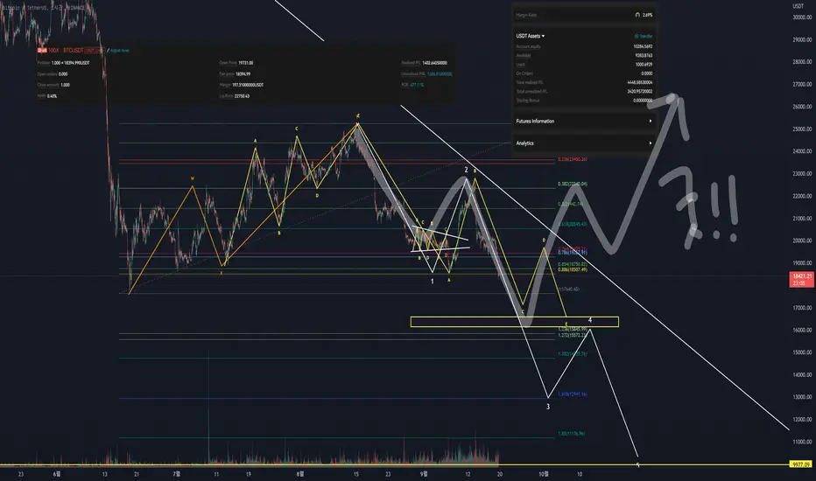The image size is (816, 481).
Task: Click the Position value 1.000 × 18394.99
Action: (x=71, y=63)
